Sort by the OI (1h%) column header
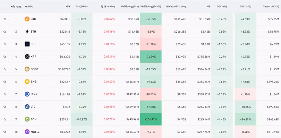Viewport: 281px width, 138px height. coord(222,7)
